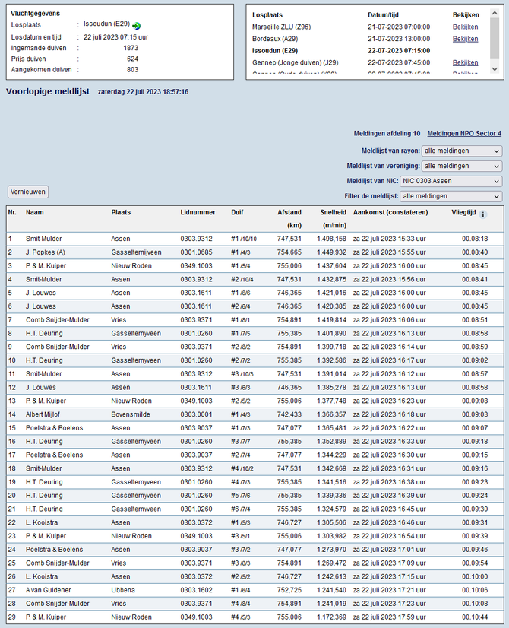Click the Naam column header

pyautogui.click(x=35, y=212)
